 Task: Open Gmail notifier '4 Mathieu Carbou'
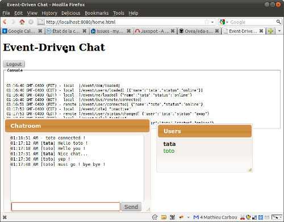coord(215,217)
